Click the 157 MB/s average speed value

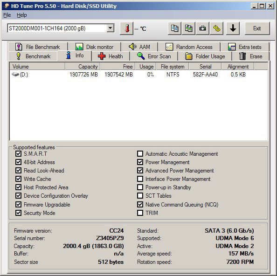241,254
